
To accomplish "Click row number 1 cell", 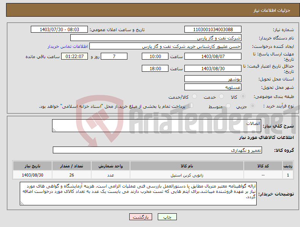I will point(288,175).
